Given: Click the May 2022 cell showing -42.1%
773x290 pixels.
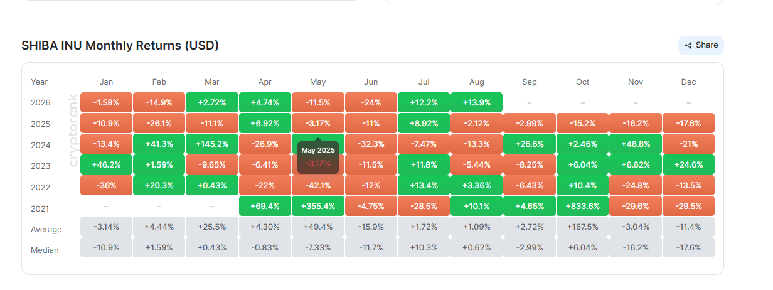Looking at the screenshot, I should tap(318, 186).
